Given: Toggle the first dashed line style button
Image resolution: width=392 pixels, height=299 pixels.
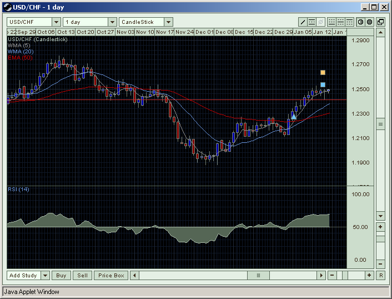Looking at the screenshot, I should click(331, 22).
